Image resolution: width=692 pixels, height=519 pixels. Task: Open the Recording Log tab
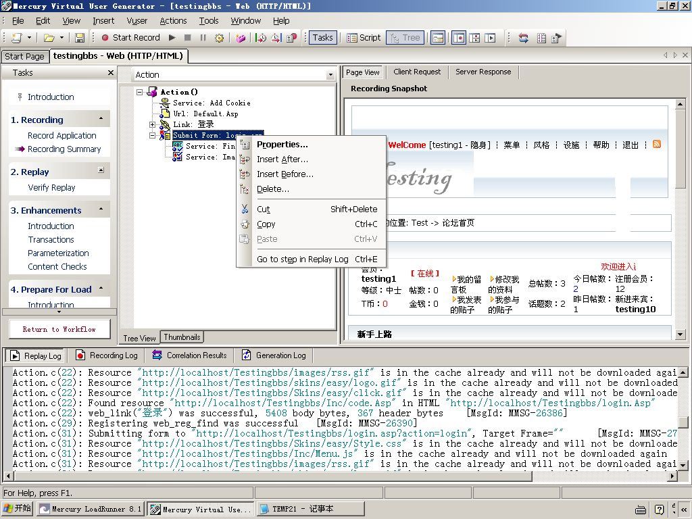click(107, 355)
